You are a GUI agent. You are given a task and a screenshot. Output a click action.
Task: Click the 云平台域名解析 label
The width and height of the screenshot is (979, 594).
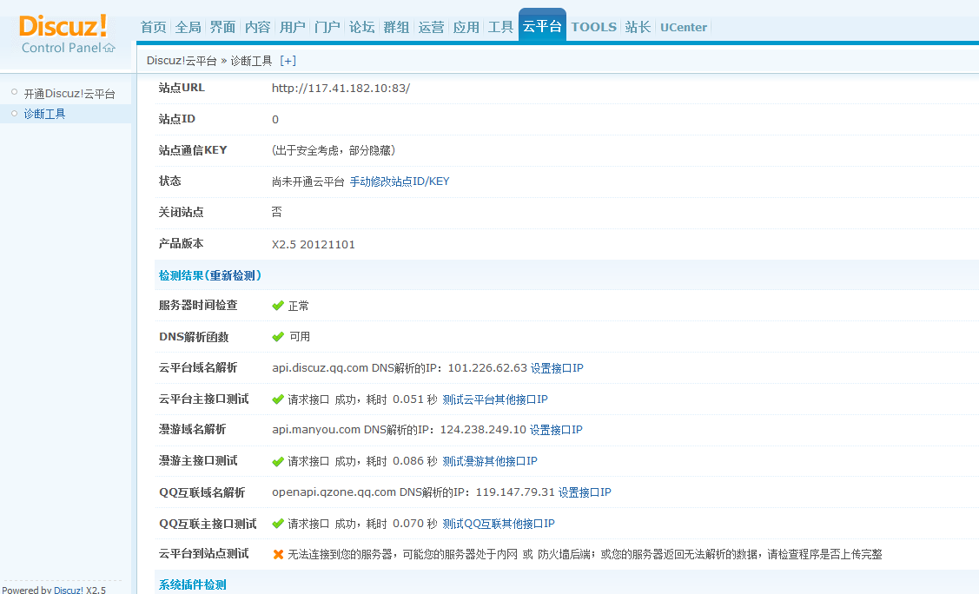coord(198,367)
